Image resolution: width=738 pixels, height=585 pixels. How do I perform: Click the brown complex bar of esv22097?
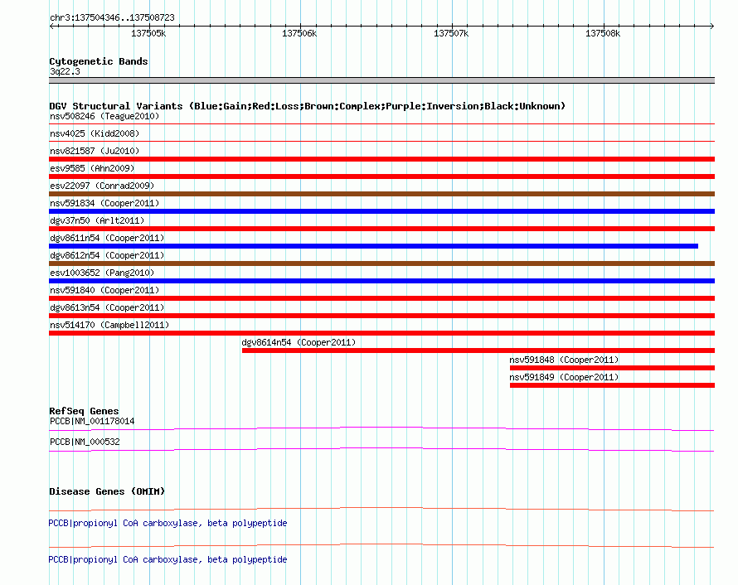pyautogui.click(x=381, y=194)
